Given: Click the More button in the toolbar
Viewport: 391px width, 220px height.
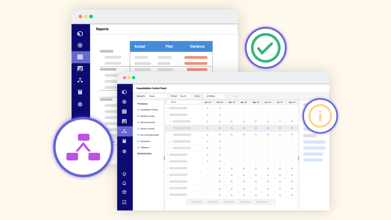Looking at the screenshot, I should pyautogui.click(x=233, y=96).
